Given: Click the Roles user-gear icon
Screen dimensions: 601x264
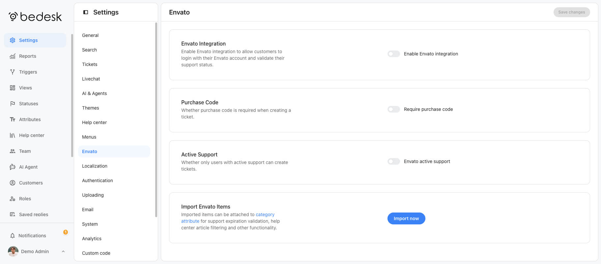Looking at the screenshot, I should (13, 199).
